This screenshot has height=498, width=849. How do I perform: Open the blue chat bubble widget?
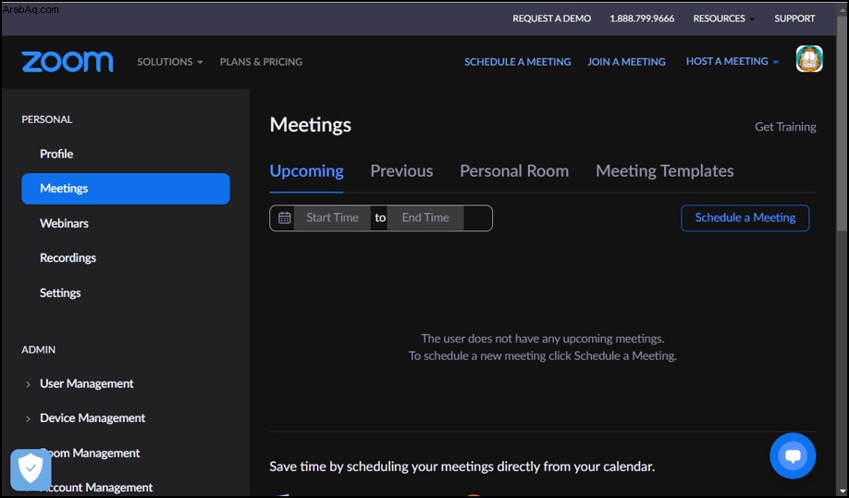pos(793,455)
